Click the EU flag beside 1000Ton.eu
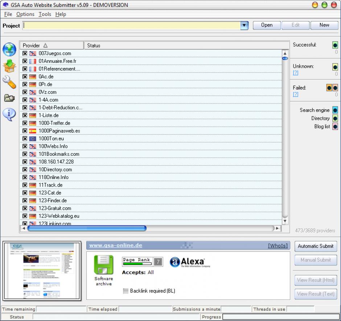Viewport: 341px width, 321px height. (33, 139)
